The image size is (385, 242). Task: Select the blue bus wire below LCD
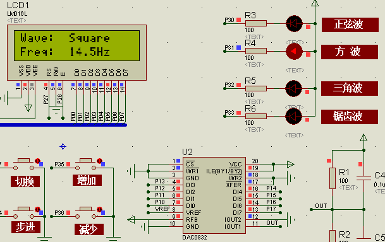(x=63, y=125)
